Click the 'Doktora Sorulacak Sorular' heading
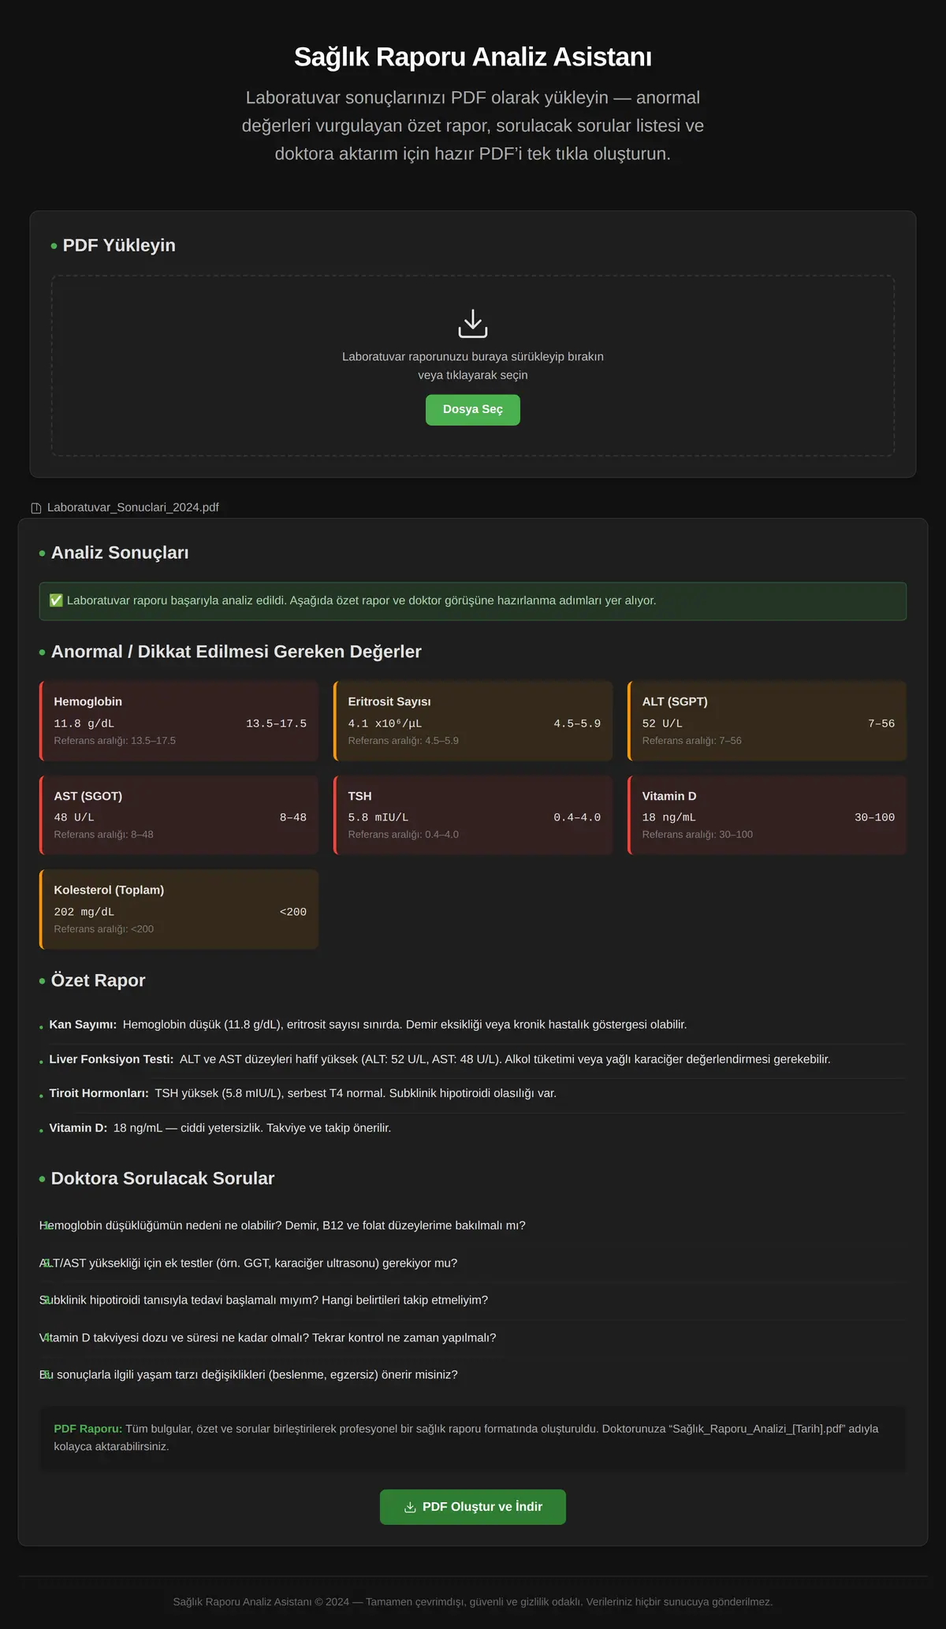Screen dimensions: 946x1629 click(x=162, y=1178)
